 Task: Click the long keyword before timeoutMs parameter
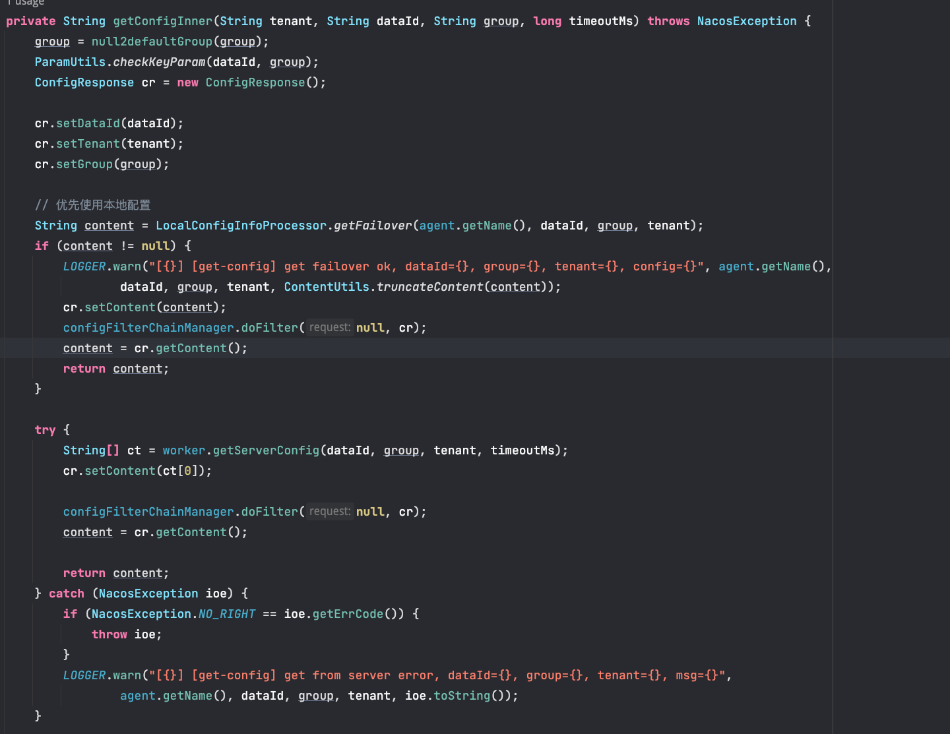[x=548, y=21]
